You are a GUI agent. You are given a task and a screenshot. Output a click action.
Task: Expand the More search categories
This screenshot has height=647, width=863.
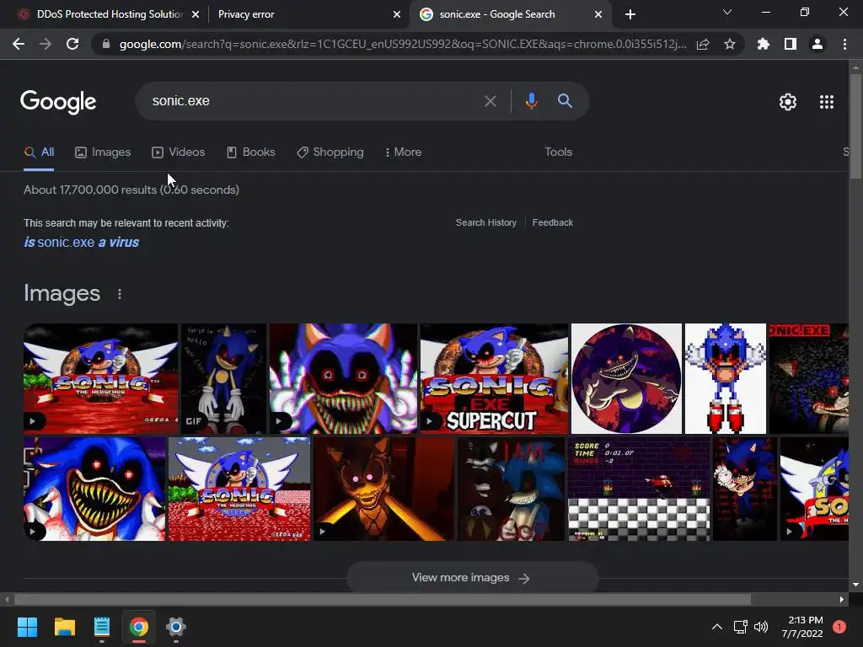click(403, 152)
